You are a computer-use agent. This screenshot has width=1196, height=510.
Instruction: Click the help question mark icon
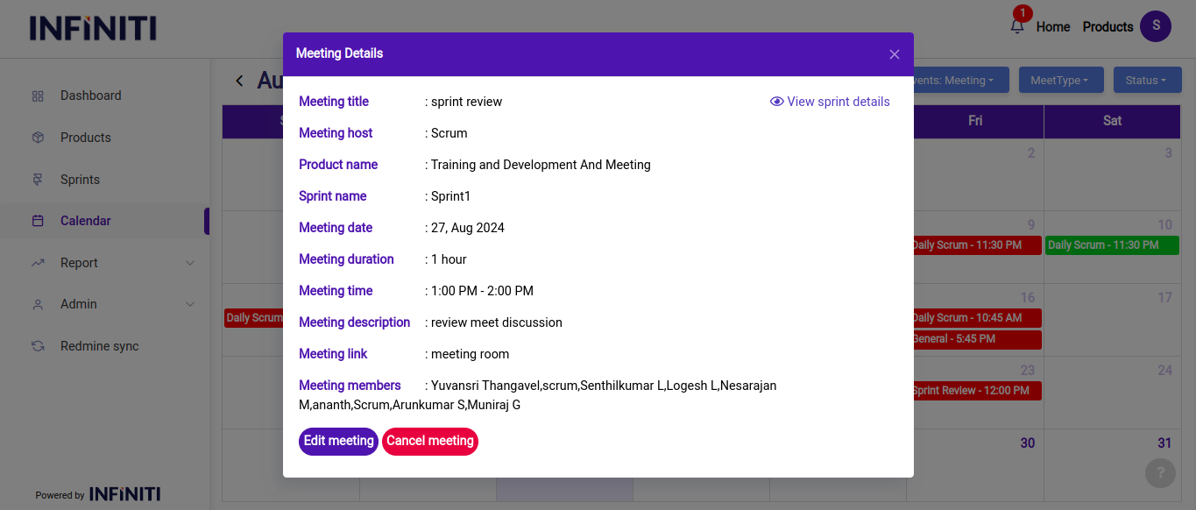[1160, 473]
